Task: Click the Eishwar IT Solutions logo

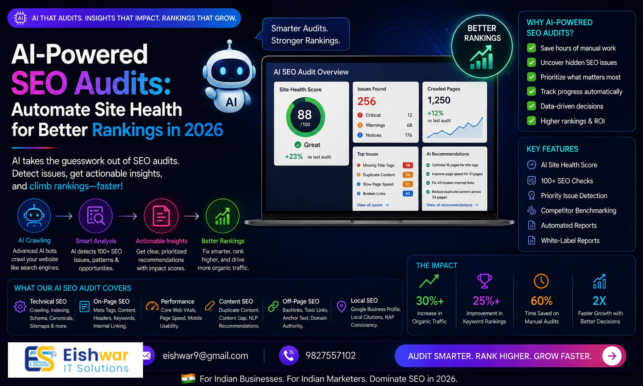Action: coord(75,360)
